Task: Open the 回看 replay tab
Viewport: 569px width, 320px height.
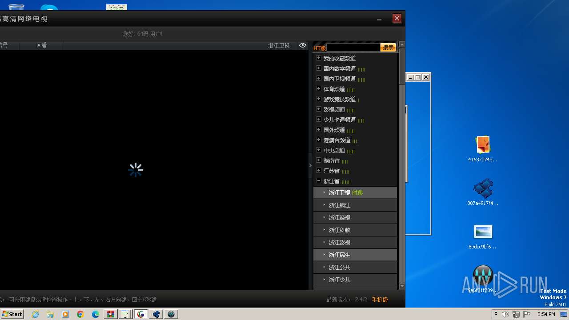Action: coord(42,45)
